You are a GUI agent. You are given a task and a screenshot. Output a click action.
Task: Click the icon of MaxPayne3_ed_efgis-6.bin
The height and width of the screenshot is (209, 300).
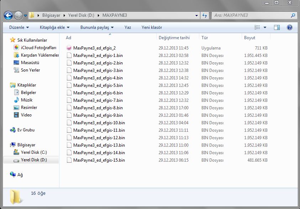tap(69, 93)
